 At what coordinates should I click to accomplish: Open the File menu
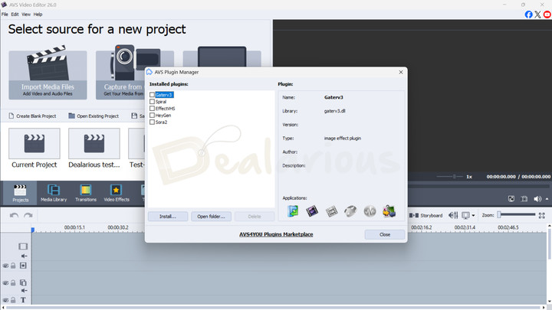[5, 15]
